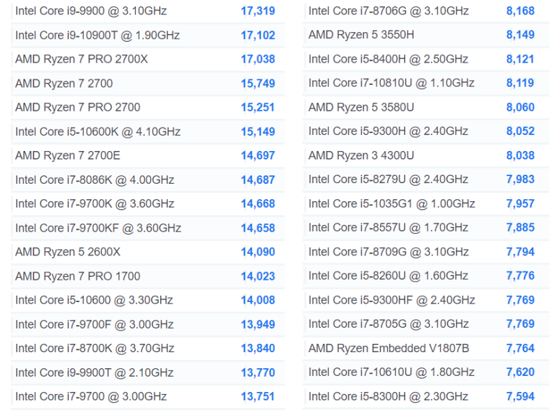Image resolution: width=557 pixels, height=410 pixels.
Task: Click the score 8,168
Action: pos(520,11)
